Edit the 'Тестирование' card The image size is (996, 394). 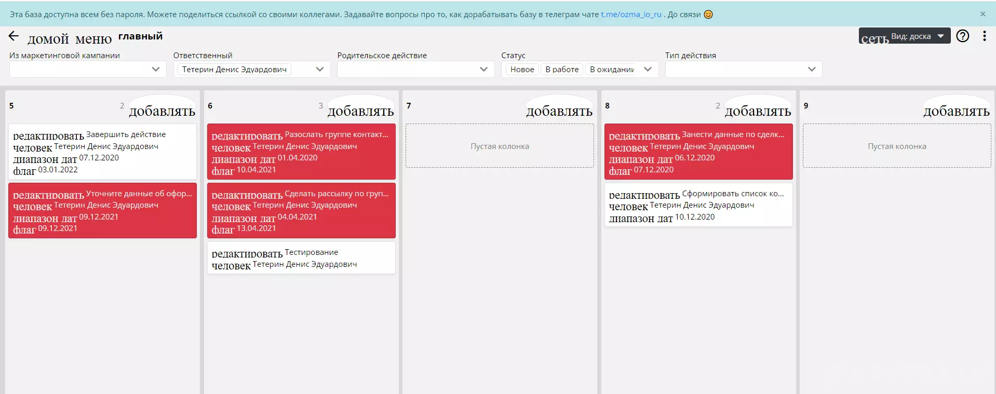pyautogui.click(x=247, y=253)
